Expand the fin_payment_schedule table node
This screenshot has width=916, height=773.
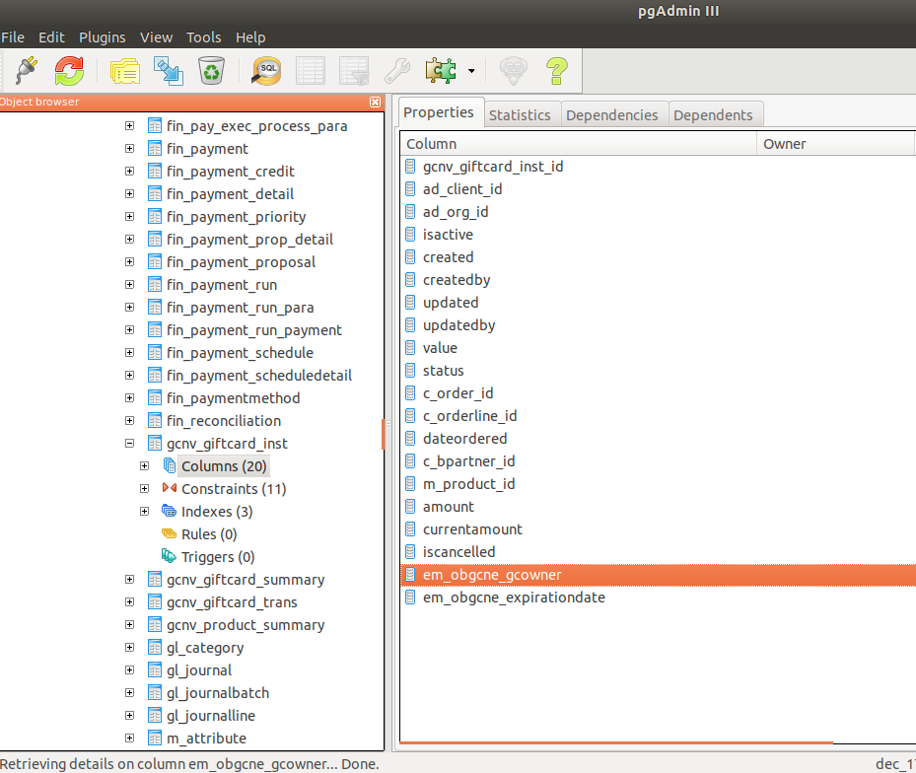pyautogui.click(x=129, y=353)
